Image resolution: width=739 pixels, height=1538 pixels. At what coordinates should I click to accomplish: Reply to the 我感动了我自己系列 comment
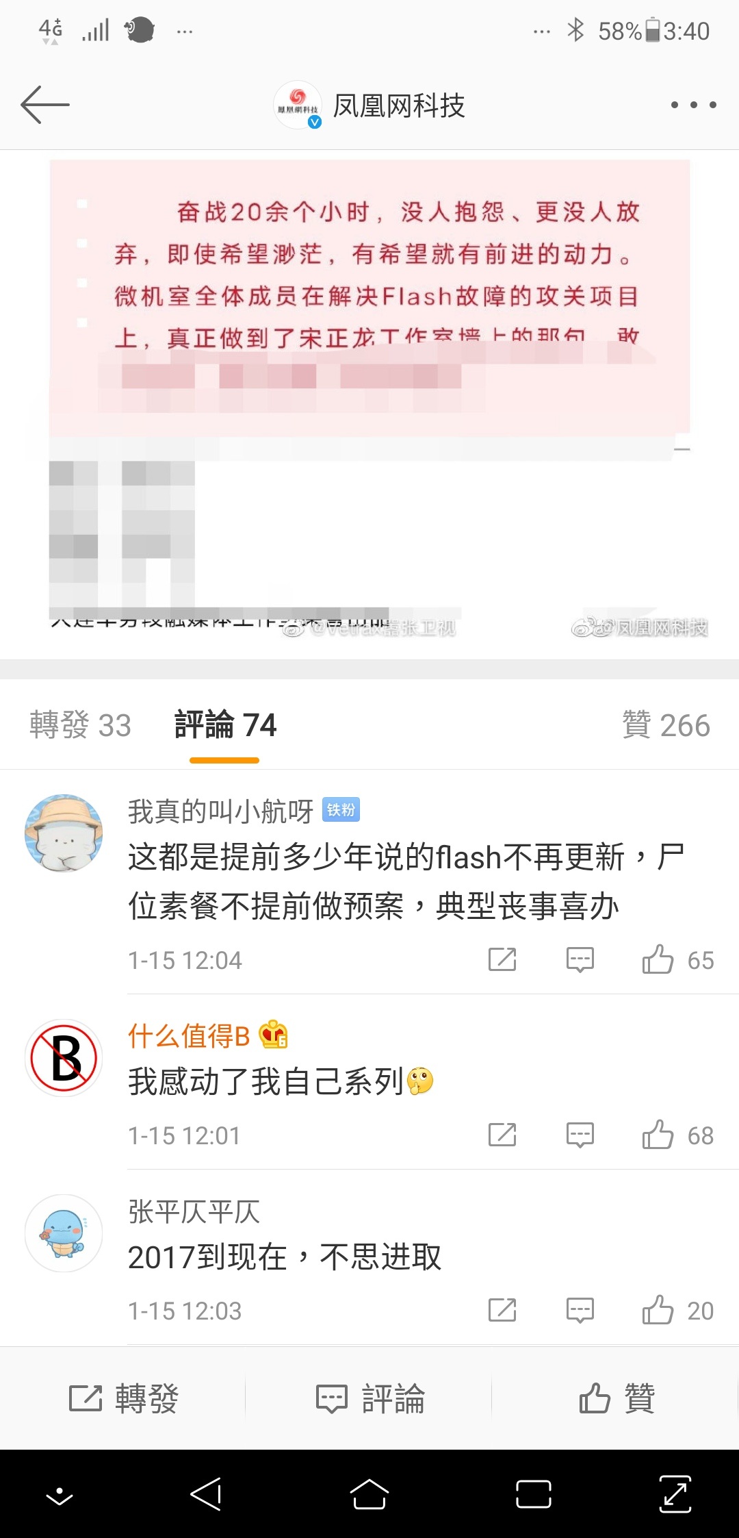click(580, 1135)
